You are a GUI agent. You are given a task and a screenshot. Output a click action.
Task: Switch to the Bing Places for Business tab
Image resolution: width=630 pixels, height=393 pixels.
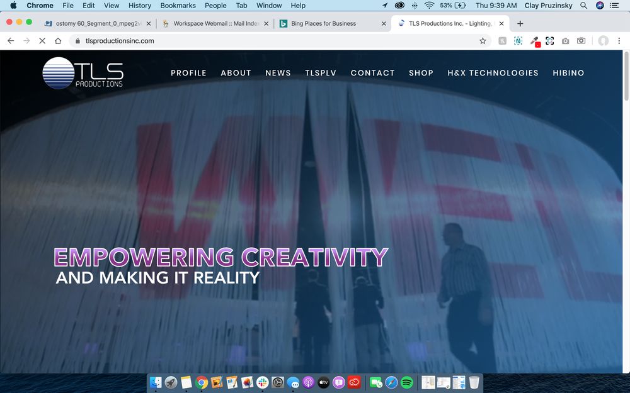pyautogui.click(x=323, y=23)
